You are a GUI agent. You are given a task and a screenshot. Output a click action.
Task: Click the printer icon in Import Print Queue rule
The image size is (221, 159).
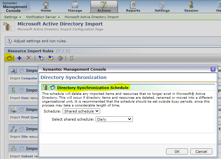point(14,110)
